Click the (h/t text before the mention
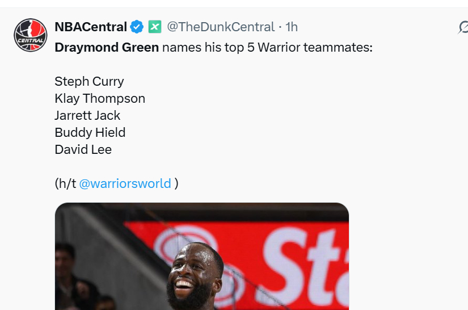Image resolution: width=468 pixels, height=310 pixels. [65, 183]
